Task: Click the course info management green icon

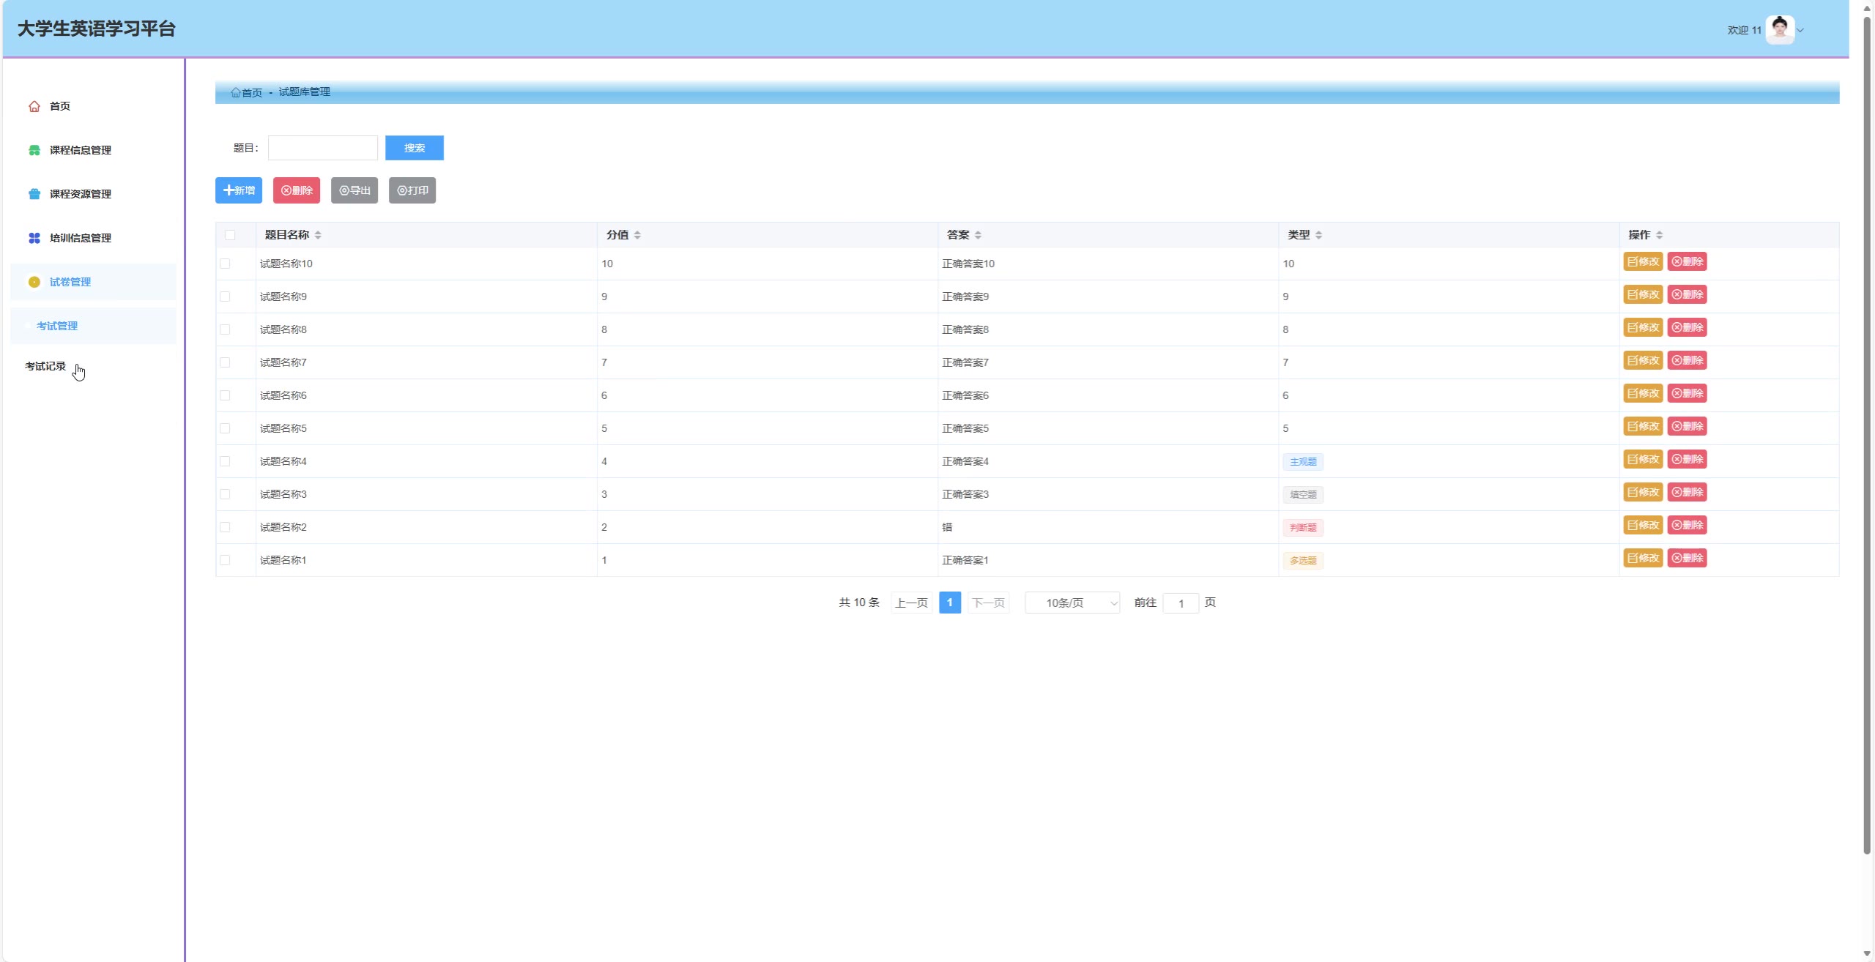Action: (x=34, y=150)
